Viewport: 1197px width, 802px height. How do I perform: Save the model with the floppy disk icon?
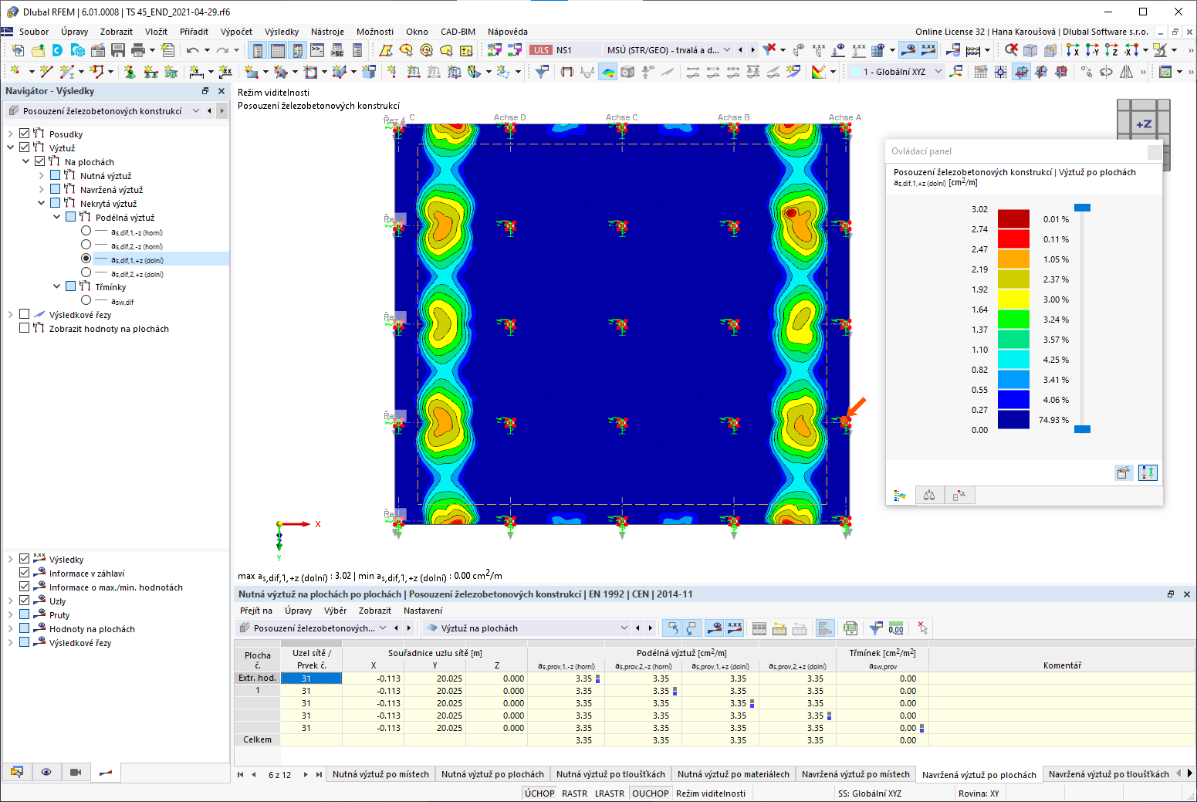tap(118, 50)
